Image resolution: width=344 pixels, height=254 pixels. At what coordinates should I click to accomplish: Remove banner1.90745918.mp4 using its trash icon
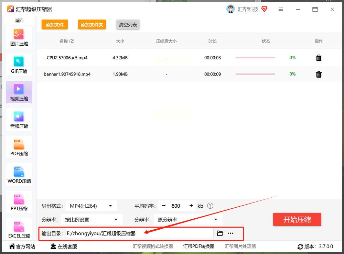pyautogui.click(x=319, y=74)
